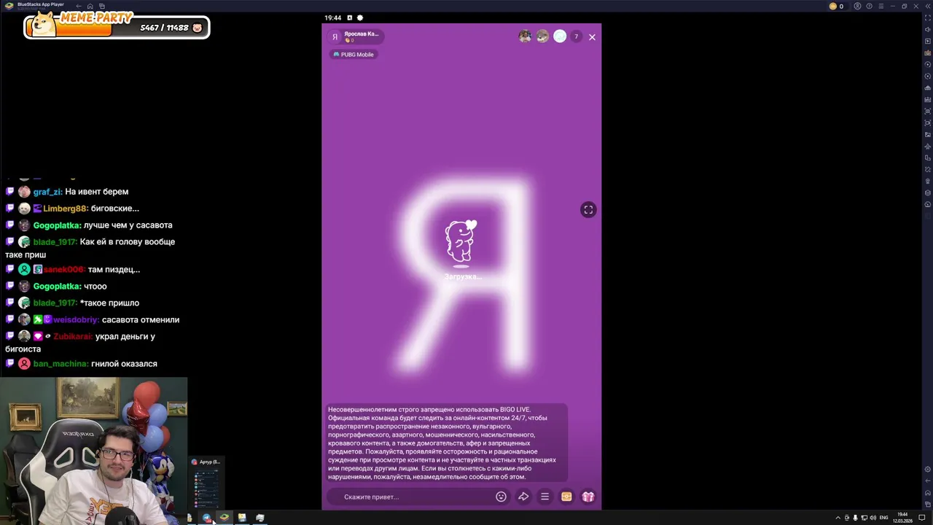This screenshot has height=525, width=933.
Task: Select the PUBG Mobile game tag
Action: pyautogui.click(x=354, y=55)
